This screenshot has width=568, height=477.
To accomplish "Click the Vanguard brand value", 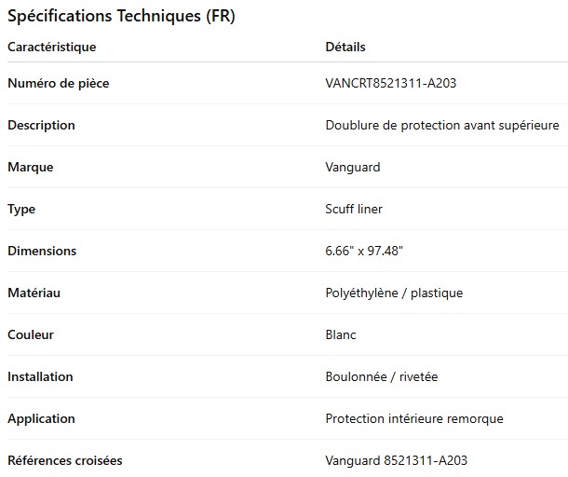I will click(x=353, y=168).
